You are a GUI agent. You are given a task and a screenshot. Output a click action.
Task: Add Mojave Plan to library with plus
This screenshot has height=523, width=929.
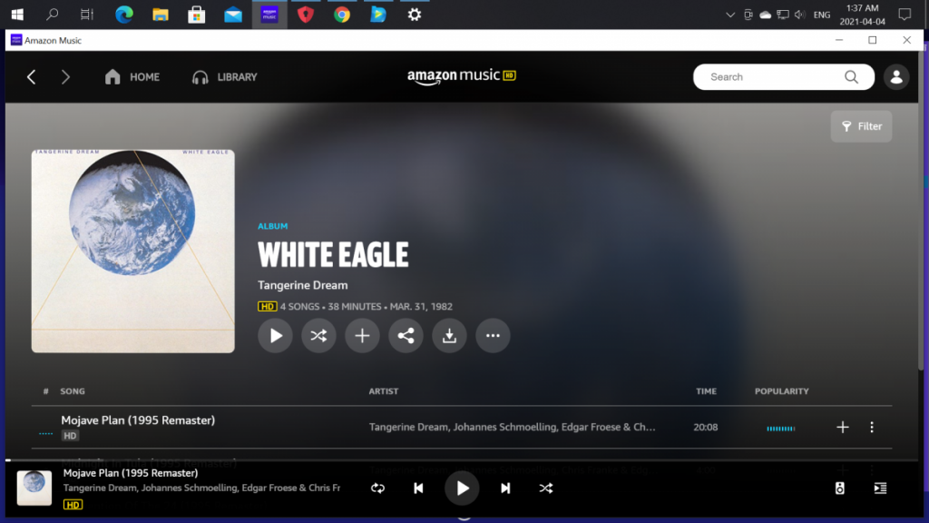[843, 427]
